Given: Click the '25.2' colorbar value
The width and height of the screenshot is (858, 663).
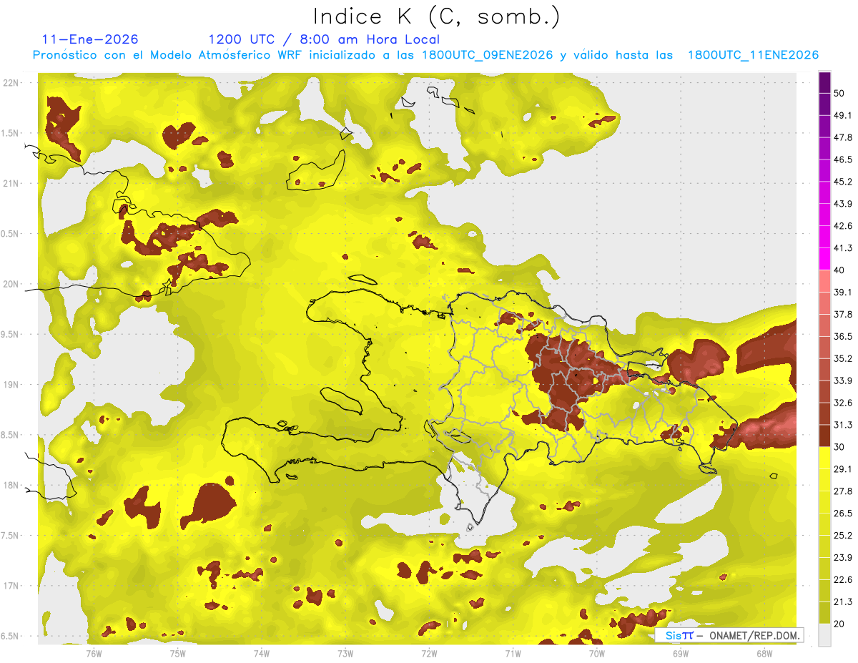Looking at the screenshot, I should [x=844, y=536].
